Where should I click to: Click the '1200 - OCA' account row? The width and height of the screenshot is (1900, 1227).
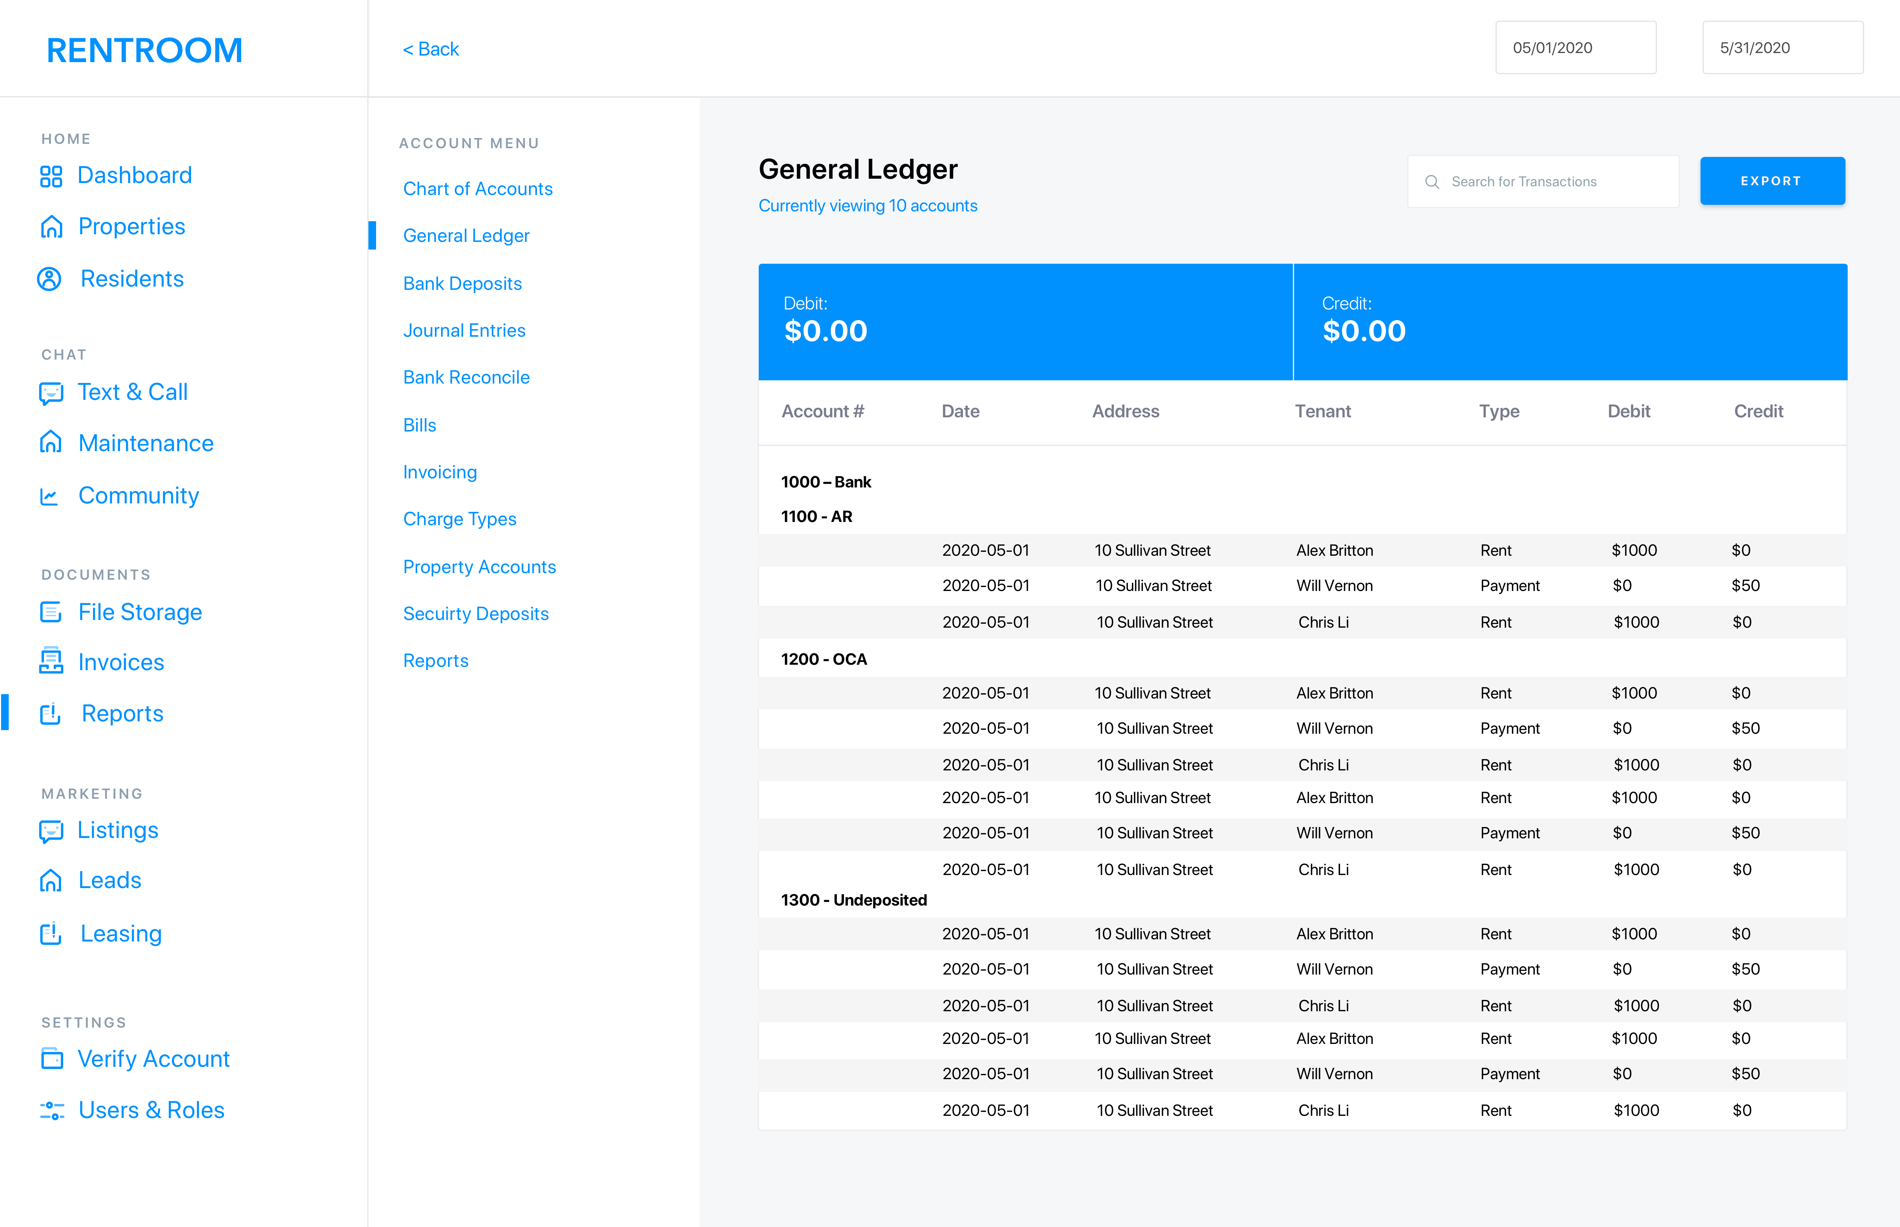[823, 659]
